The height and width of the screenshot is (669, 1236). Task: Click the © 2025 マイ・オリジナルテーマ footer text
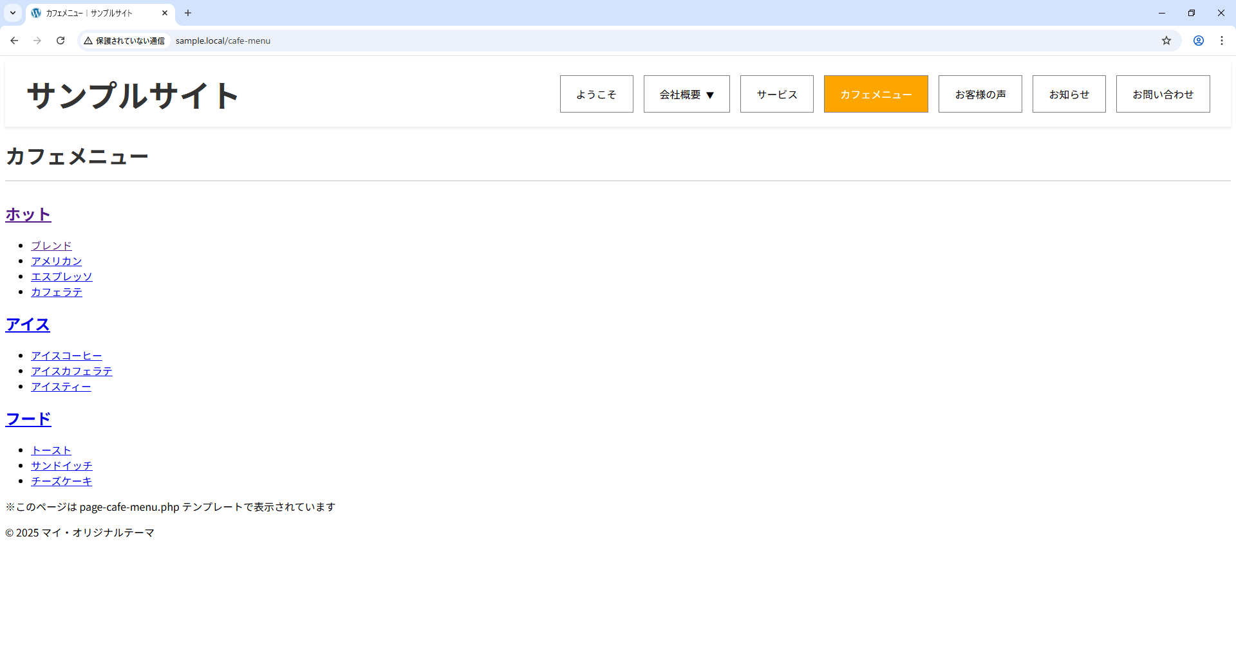coord(80,533)
